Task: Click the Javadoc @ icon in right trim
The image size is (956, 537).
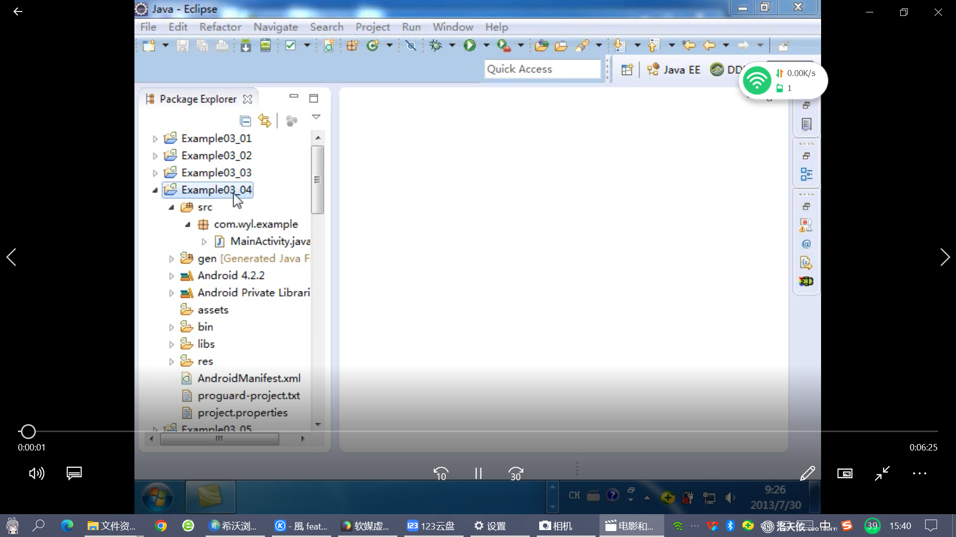Action: pos(806,244)
